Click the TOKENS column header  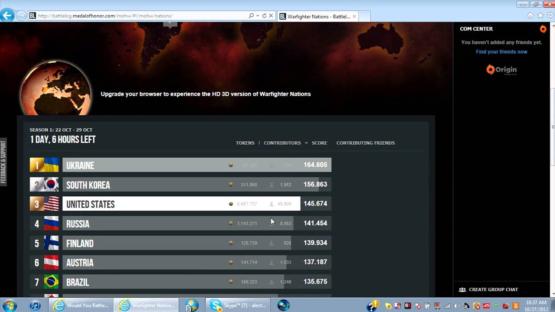pyautogui.click(x=245, y=143)
